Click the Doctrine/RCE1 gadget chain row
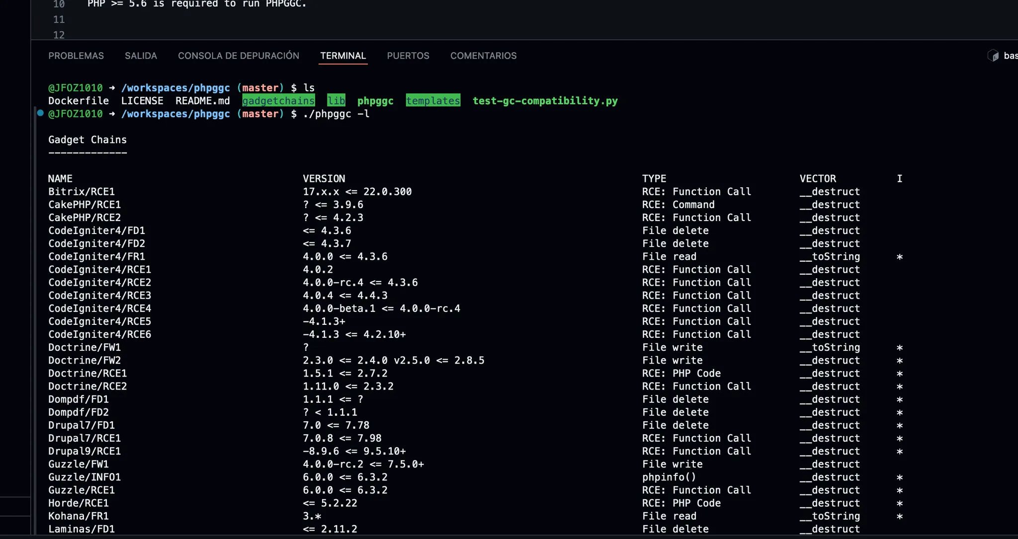This screenshot has width=1018, height=539. (87, 373)
